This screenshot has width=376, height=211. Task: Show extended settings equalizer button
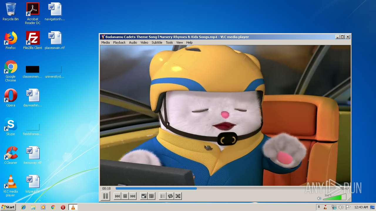pos(151,196)
